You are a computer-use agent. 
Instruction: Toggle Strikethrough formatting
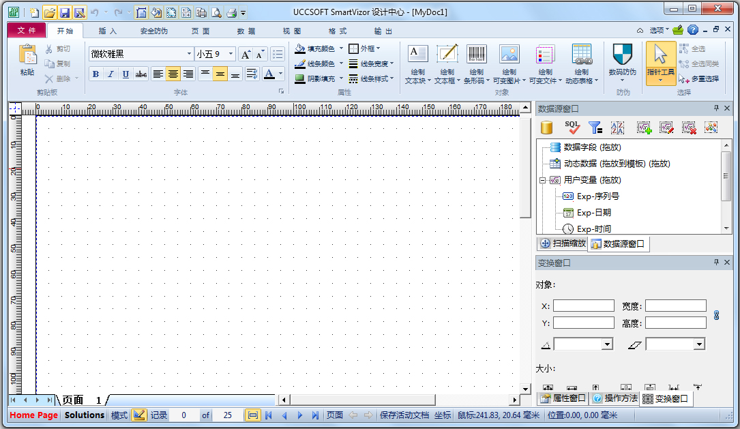[x=140, y=74]
